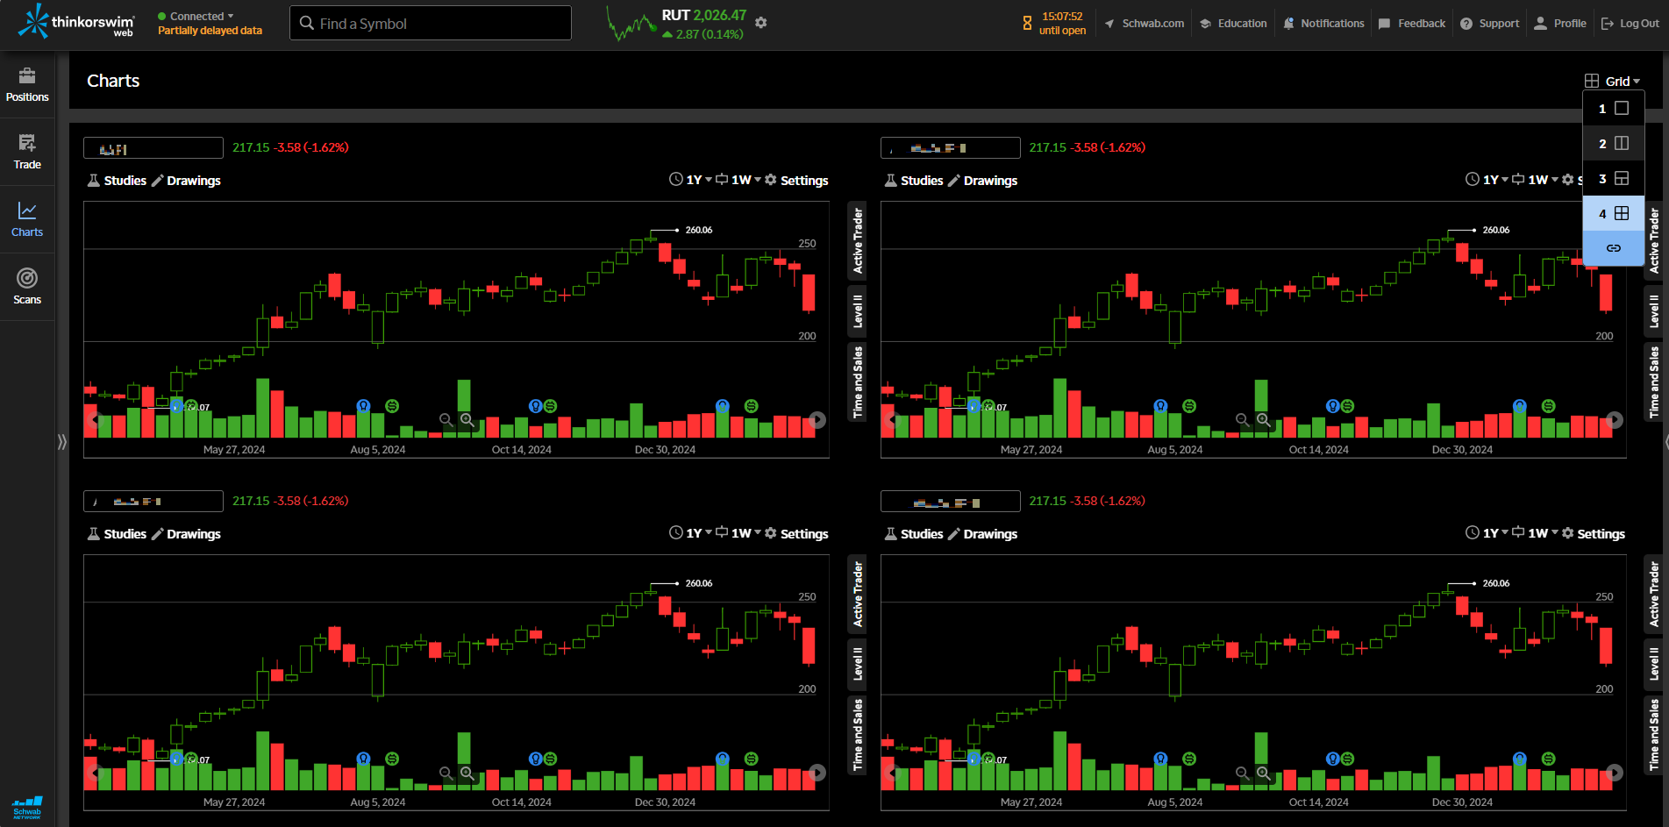Select three-chart grid layout option 3

[1613, 179]
